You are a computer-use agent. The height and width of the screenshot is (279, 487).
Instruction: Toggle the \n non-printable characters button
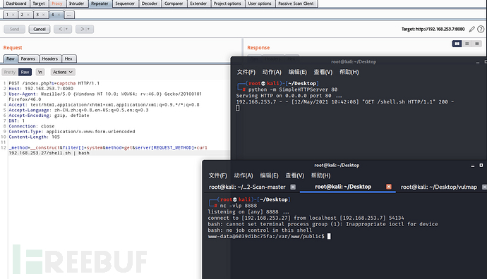click(x=40, y=72)
